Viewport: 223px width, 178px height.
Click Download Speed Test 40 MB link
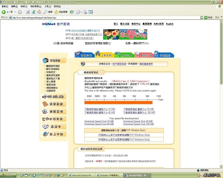tap(99, 124)
